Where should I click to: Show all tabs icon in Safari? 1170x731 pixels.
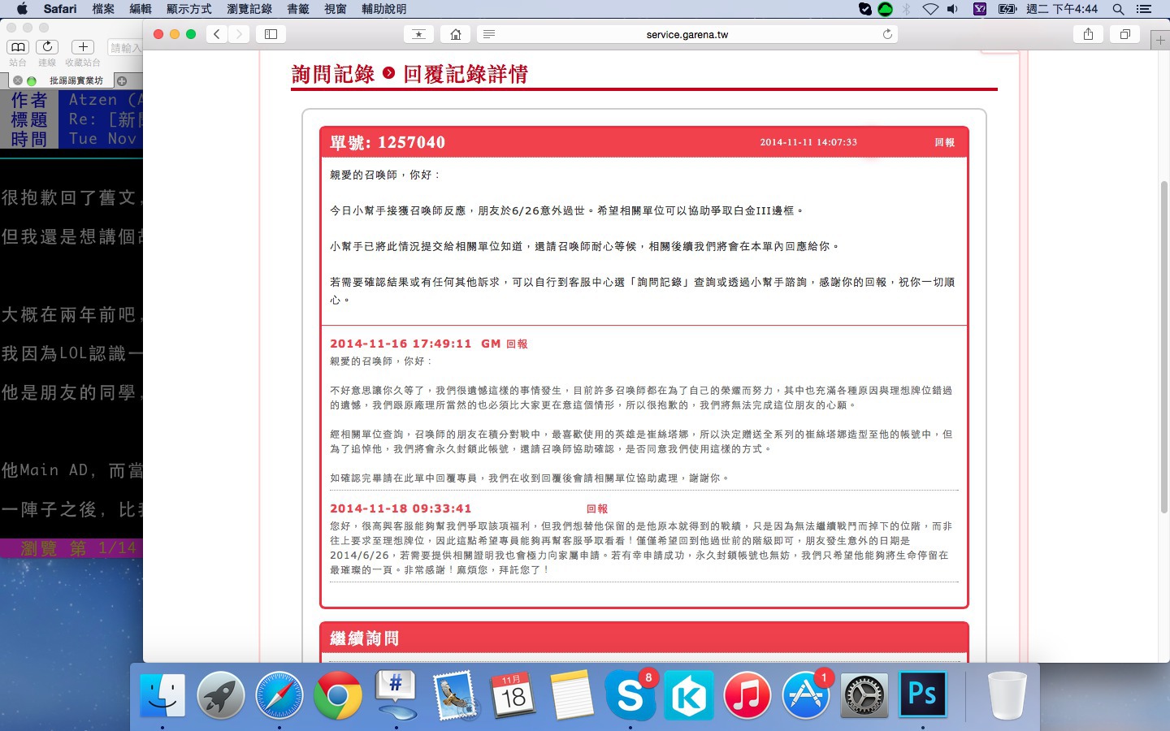(1125, 34)
